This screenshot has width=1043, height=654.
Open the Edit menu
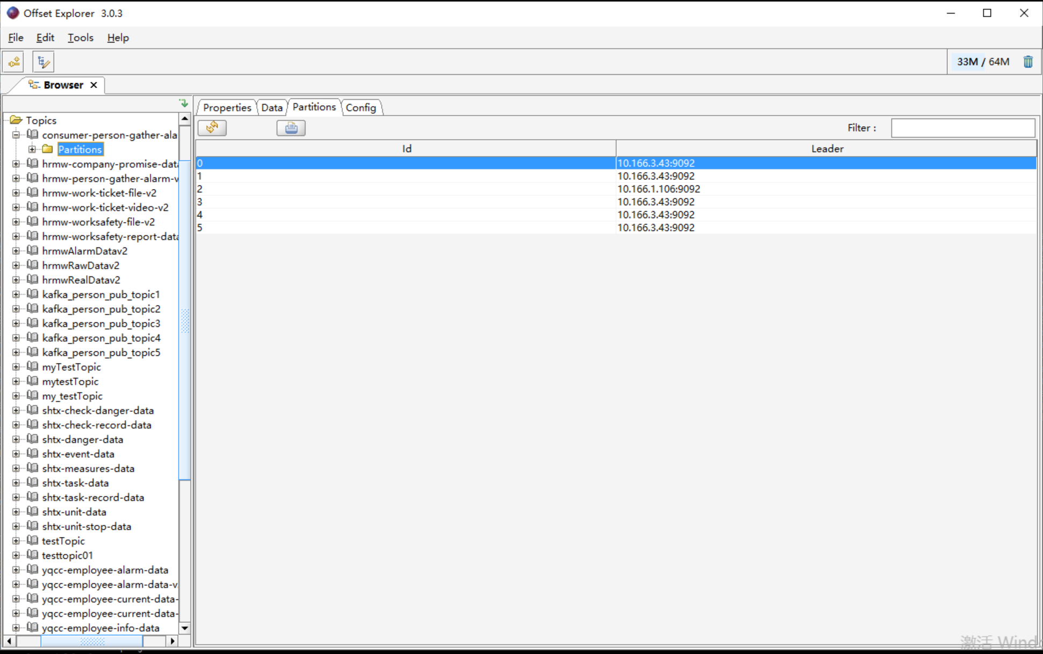point(45,38)
